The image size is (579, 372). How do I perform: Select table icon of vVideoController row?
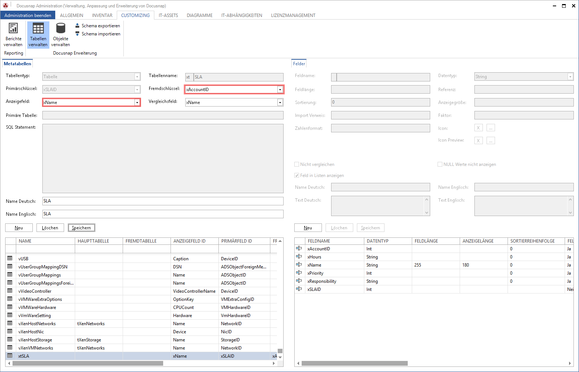coord(10,291)
